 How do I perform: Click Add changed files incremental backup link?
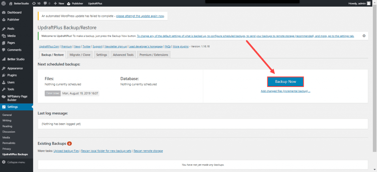[285, 91]
